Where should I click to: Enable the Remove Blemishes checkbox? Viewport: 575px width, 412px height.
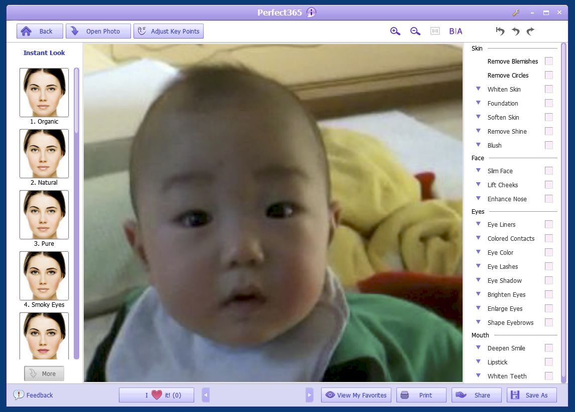(548, 61)
